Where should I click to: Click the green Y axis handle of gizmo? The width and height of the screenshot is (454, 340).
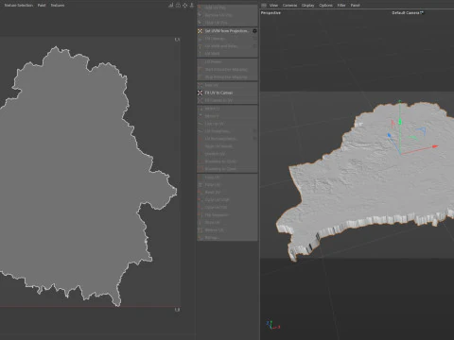point(400,121)
